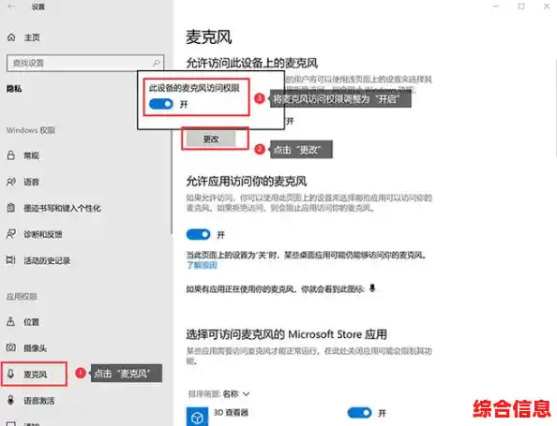Open the 主页 home icon
This screenshot has width=557, height=426.
(x=11, y=37)
